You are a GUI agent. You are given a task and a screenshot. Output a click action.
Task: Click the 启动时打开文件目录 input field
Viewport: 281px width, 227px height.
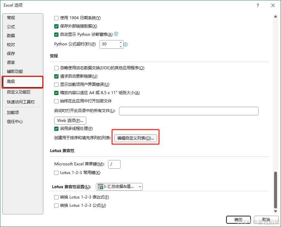[x=188, y=111]
